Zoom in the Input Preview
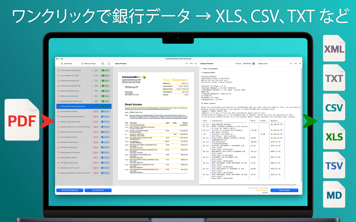This screenshot has height=222, width=356. click(196, 64)
